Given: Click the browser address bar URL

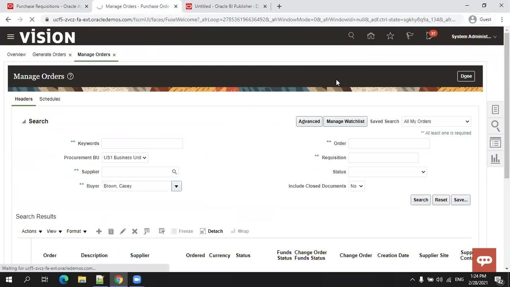Looking at the screenshot, I should 254,20.
